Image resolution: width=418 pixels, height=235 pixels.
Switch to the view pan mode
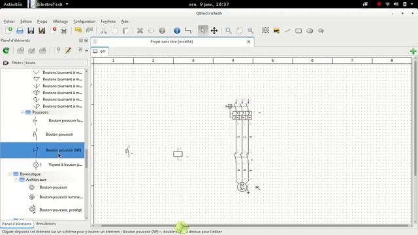(214, 31)
